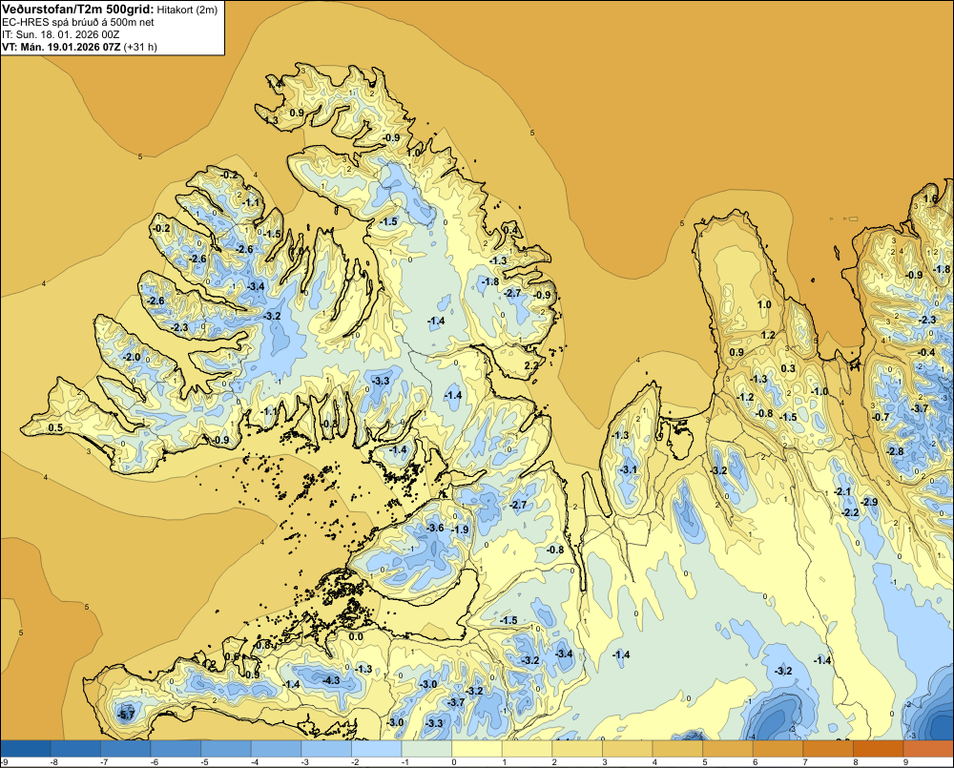Click the legend swatch between 8 and 9
The width and height of the screenshot is (954, 768).
(879, 749)
